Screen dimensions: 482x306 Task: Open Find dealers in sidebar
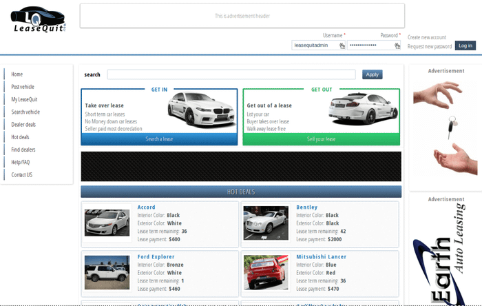(23, 150)
